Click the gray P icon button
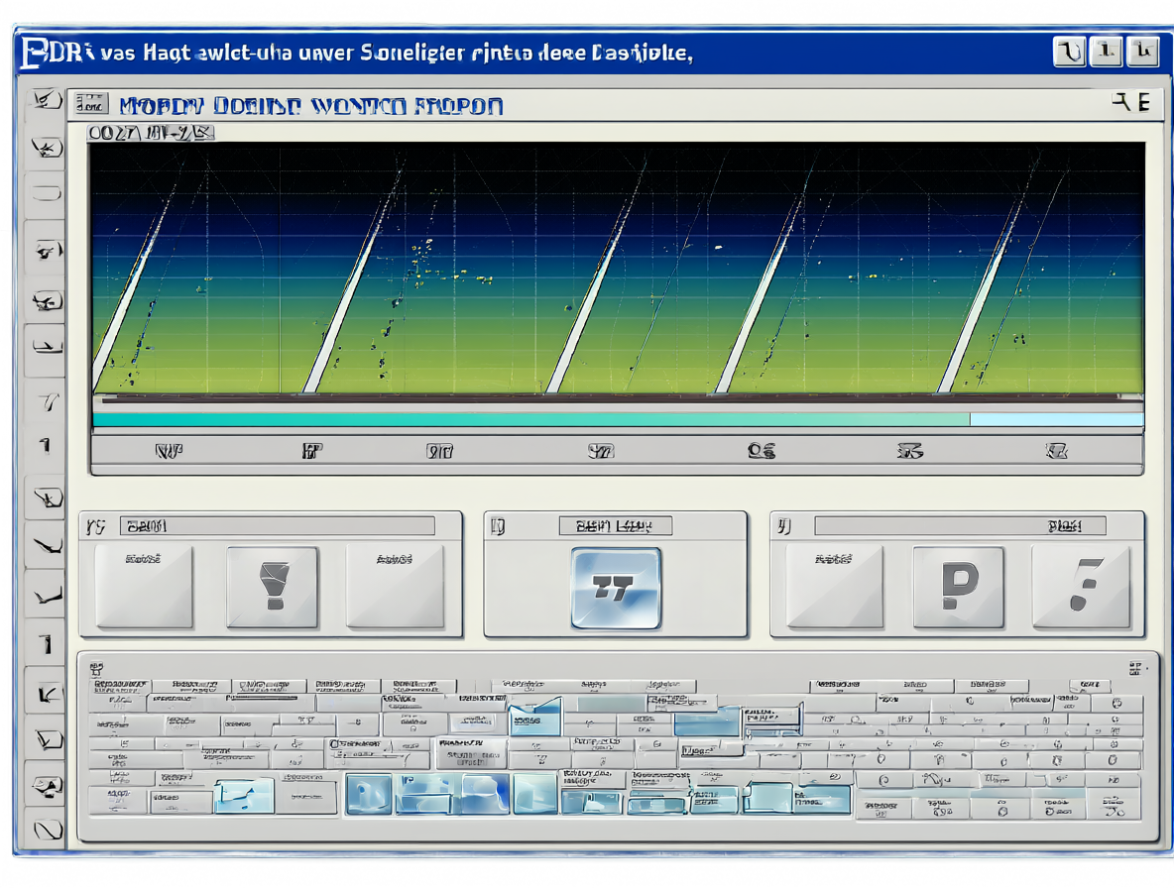The image size is (1174, 888). pyautogui.click(x=959, y=587)
